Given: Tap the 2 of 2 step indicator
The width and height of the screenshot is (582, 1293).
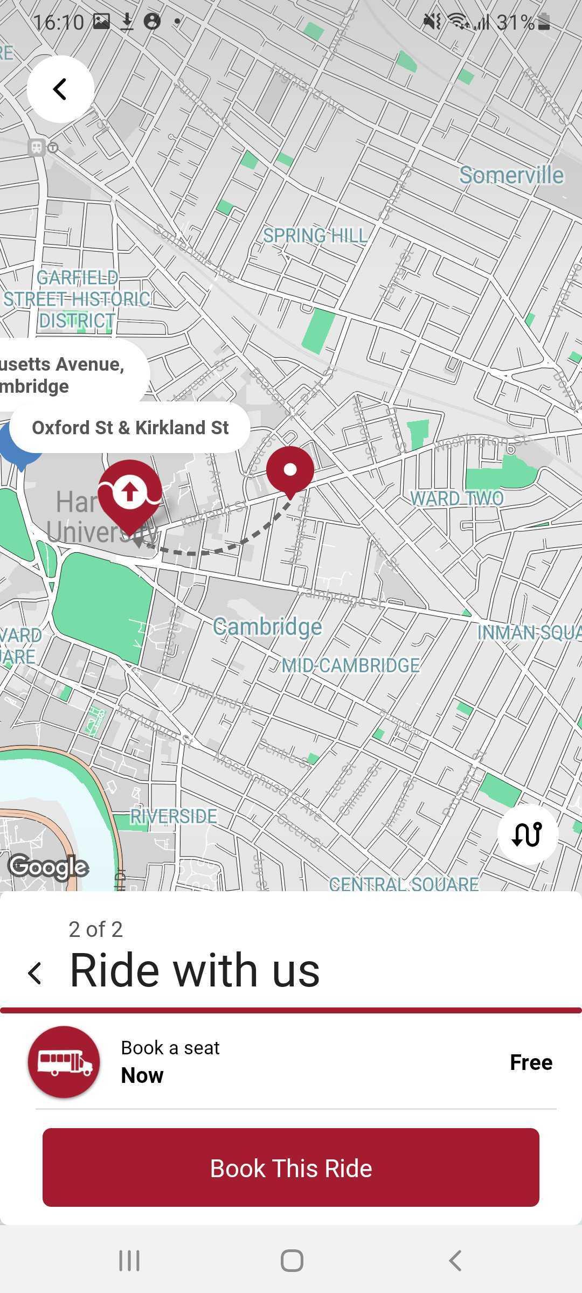Looking at the screenshot, I should click(x=95, y=929).
